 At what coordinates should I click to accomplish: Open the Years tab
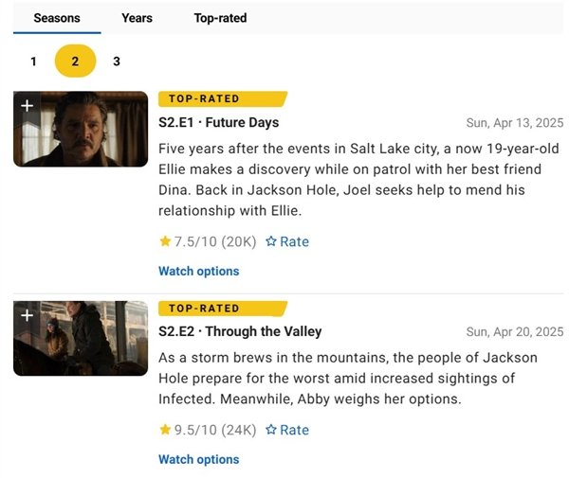tap(137, 18)
